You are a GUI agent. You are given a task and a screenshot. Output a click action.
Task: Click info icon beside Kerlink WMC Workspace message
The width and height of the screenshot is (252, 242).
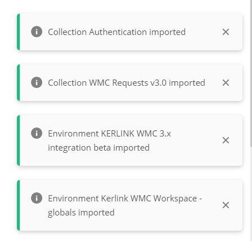click(37, 198)
